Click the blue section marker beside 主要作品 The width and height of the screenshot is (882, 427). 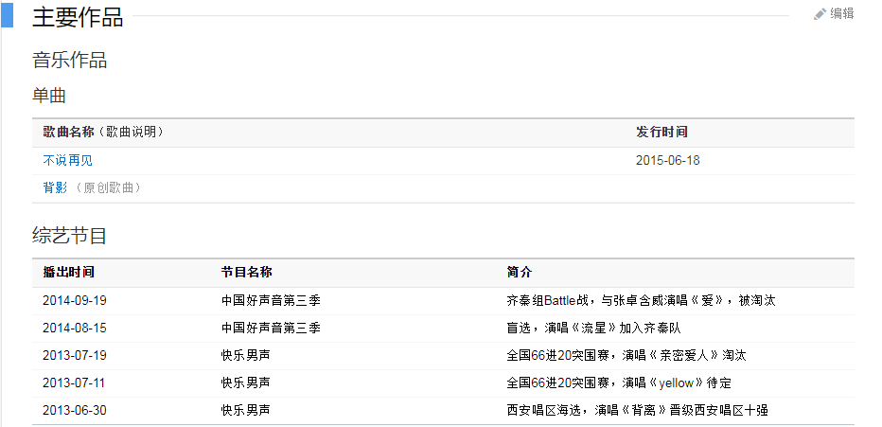7,15
